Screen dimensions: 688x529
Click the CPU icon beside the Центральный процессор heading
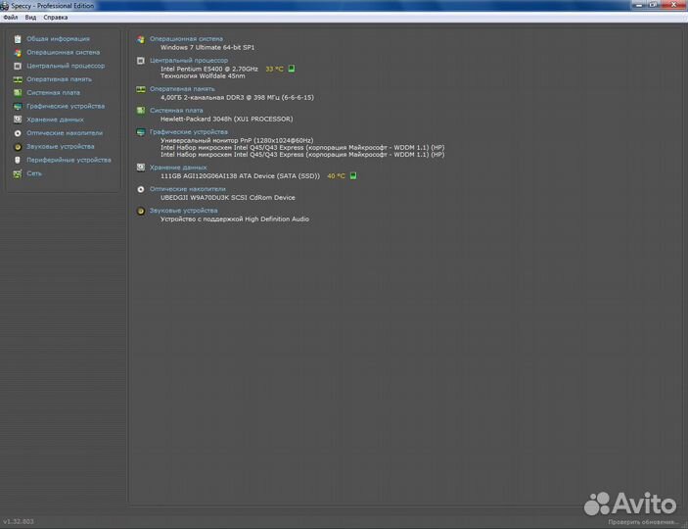(141, 60)
